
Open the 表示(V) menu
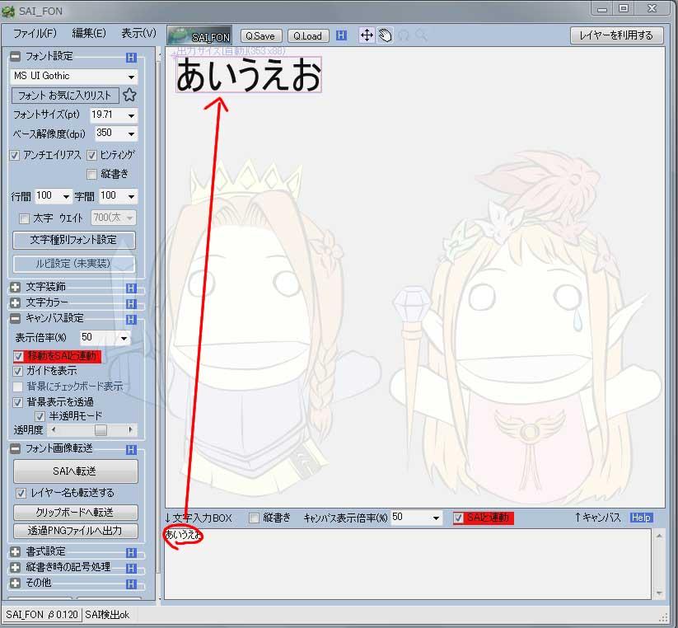click(x=138, y=34)
